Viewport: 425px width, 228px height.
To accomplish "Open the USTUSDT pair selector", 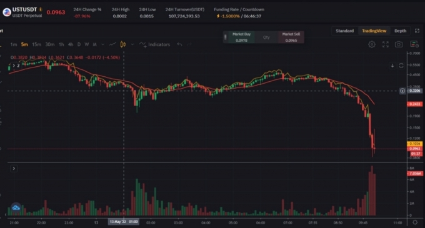I will 24,9.
